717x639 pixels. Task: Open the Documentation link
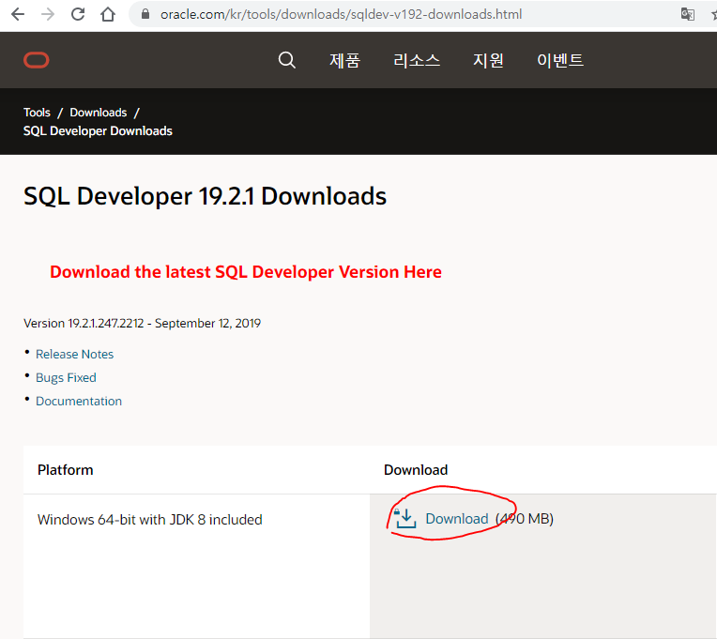coord(79,401)
